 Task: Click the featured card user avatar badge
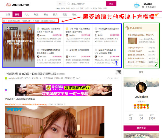click(13, 28)
